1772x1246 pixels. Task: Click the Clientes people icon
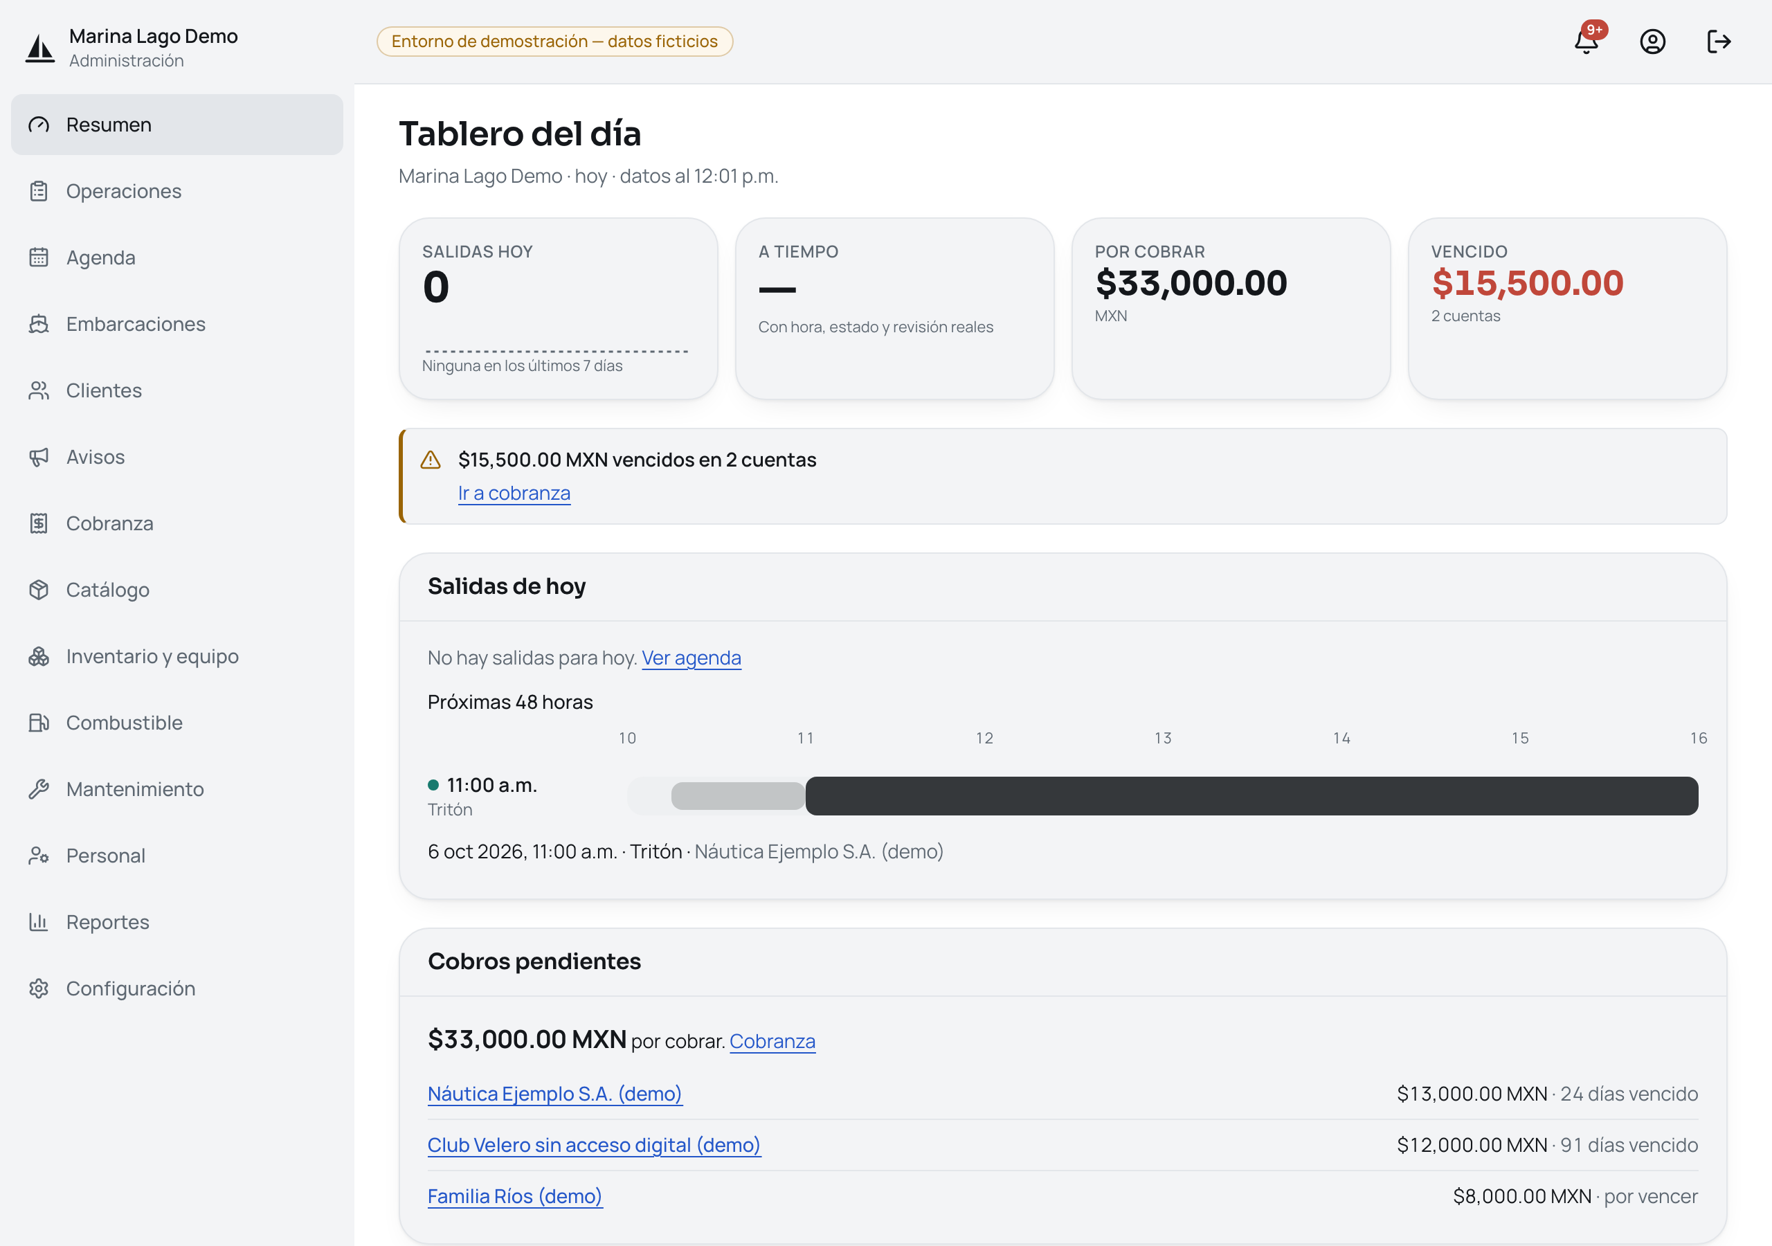(x=39, y=390)
